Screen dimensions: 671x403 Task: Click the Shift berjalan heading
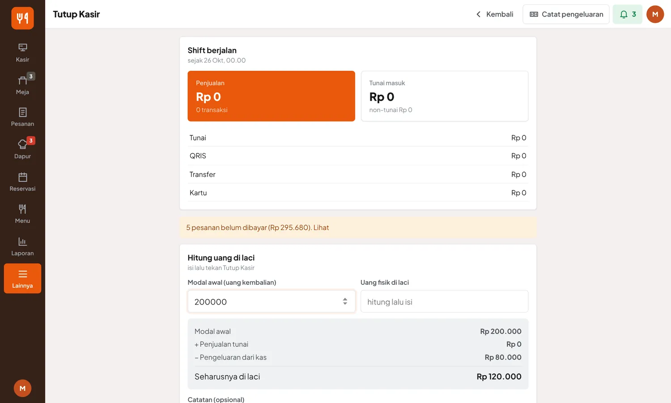click(212, 50)
